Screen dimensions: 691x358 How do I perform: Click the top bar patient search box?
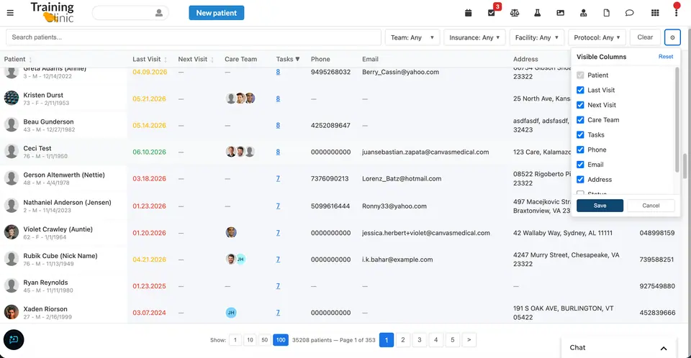coord(130,13)
